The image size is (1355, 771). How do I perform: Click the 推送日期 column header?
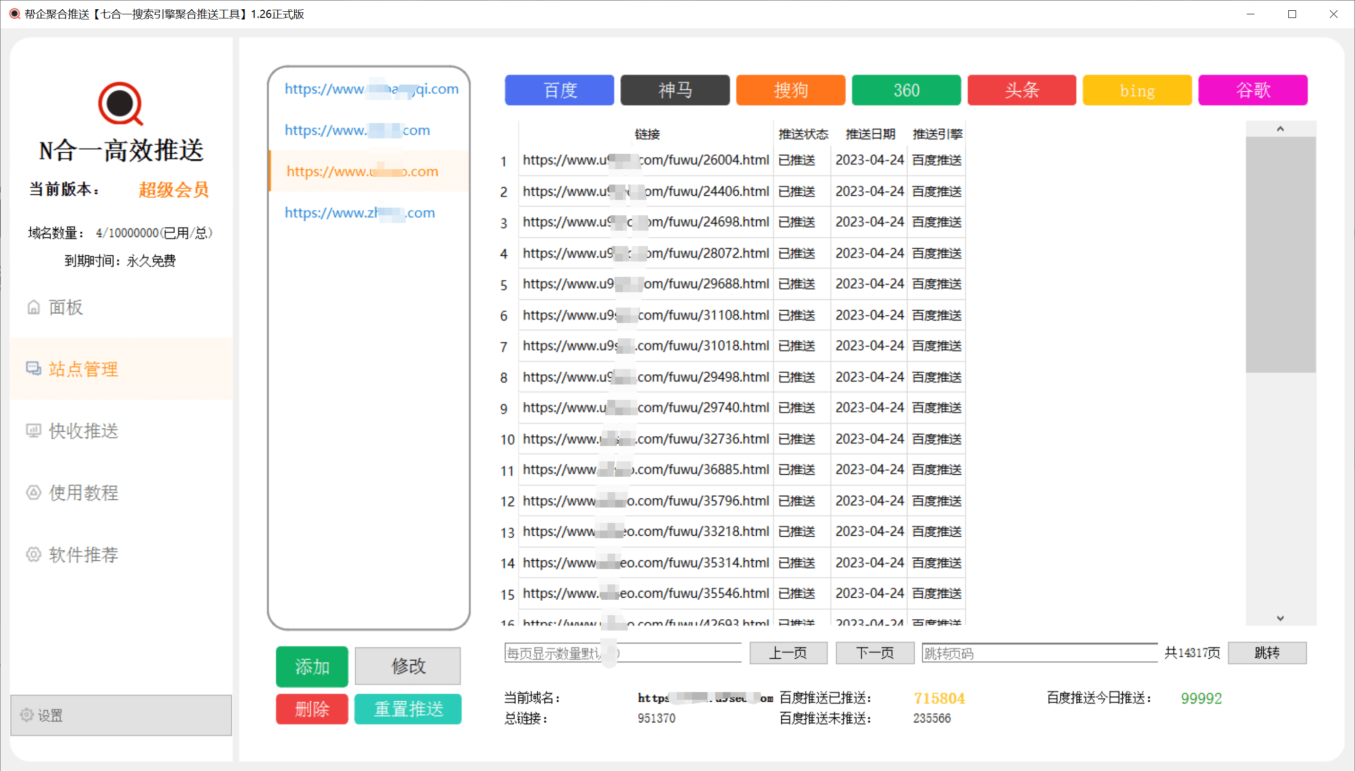[870, 133]
